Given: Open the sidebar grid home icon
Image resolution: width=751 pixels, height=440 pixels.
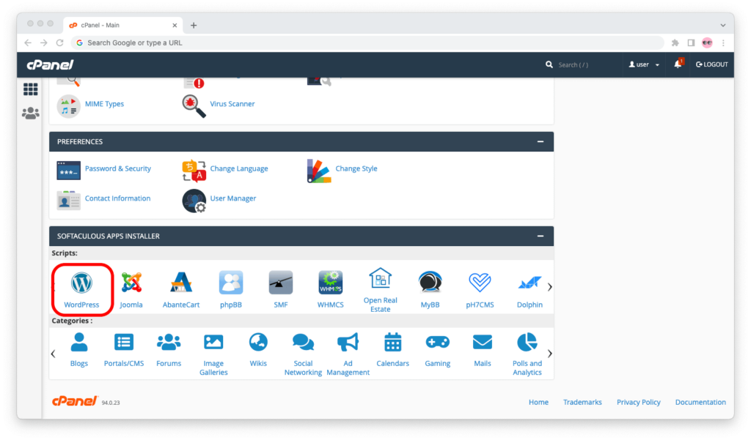Looking at the screenshot, I should (30, 89).
